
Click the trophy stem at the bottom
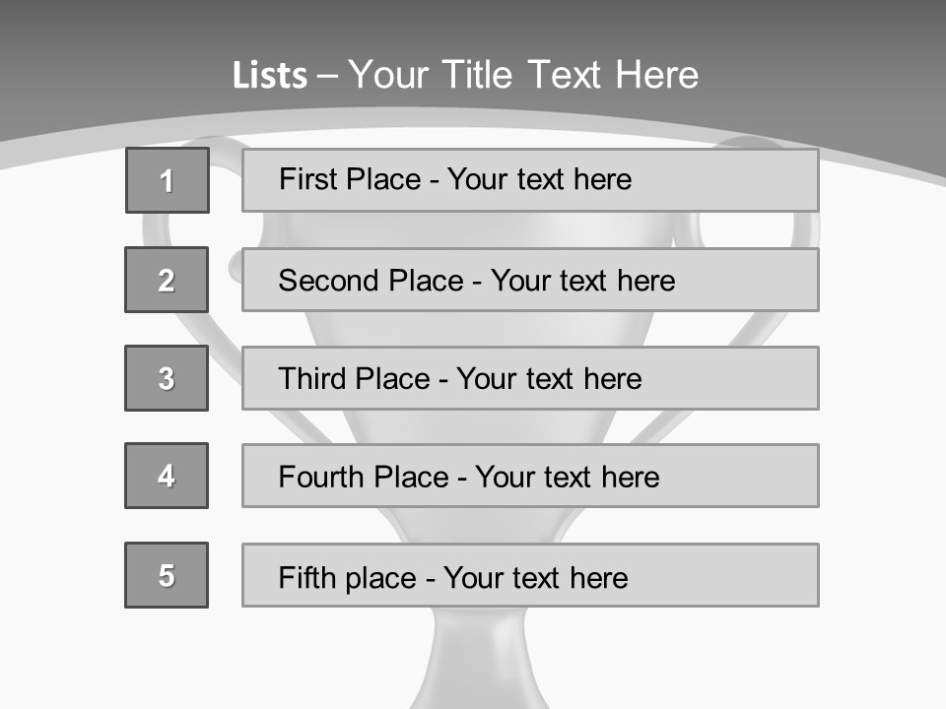pyautogui.click(x=478, y=660)
